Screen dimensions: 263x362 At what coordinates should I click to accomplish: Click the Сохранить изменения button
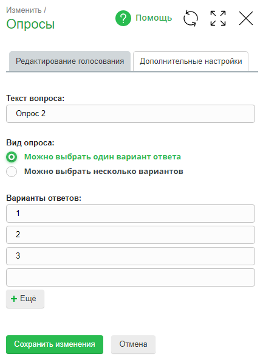tap(55, 344)
